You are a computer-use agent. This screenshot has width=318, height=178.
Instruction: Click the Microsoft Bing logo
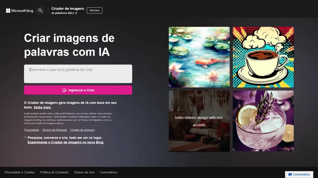point(20,11)
